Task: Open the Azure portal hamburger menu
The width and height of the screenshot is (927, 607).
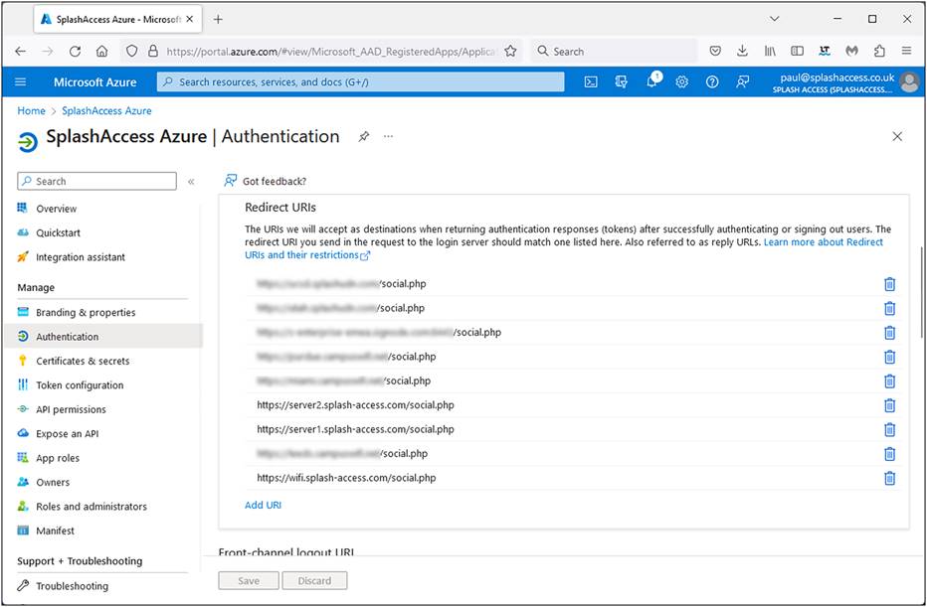Action: click(21, 82)
